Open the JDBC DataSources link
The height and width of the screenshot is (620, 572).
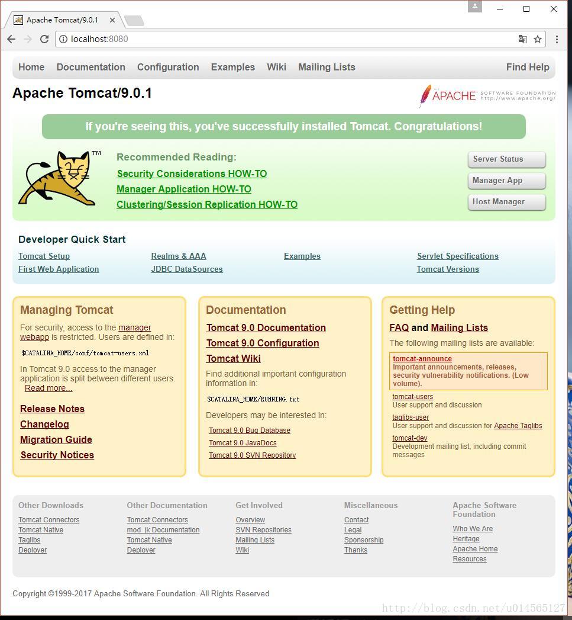(187, 269)
